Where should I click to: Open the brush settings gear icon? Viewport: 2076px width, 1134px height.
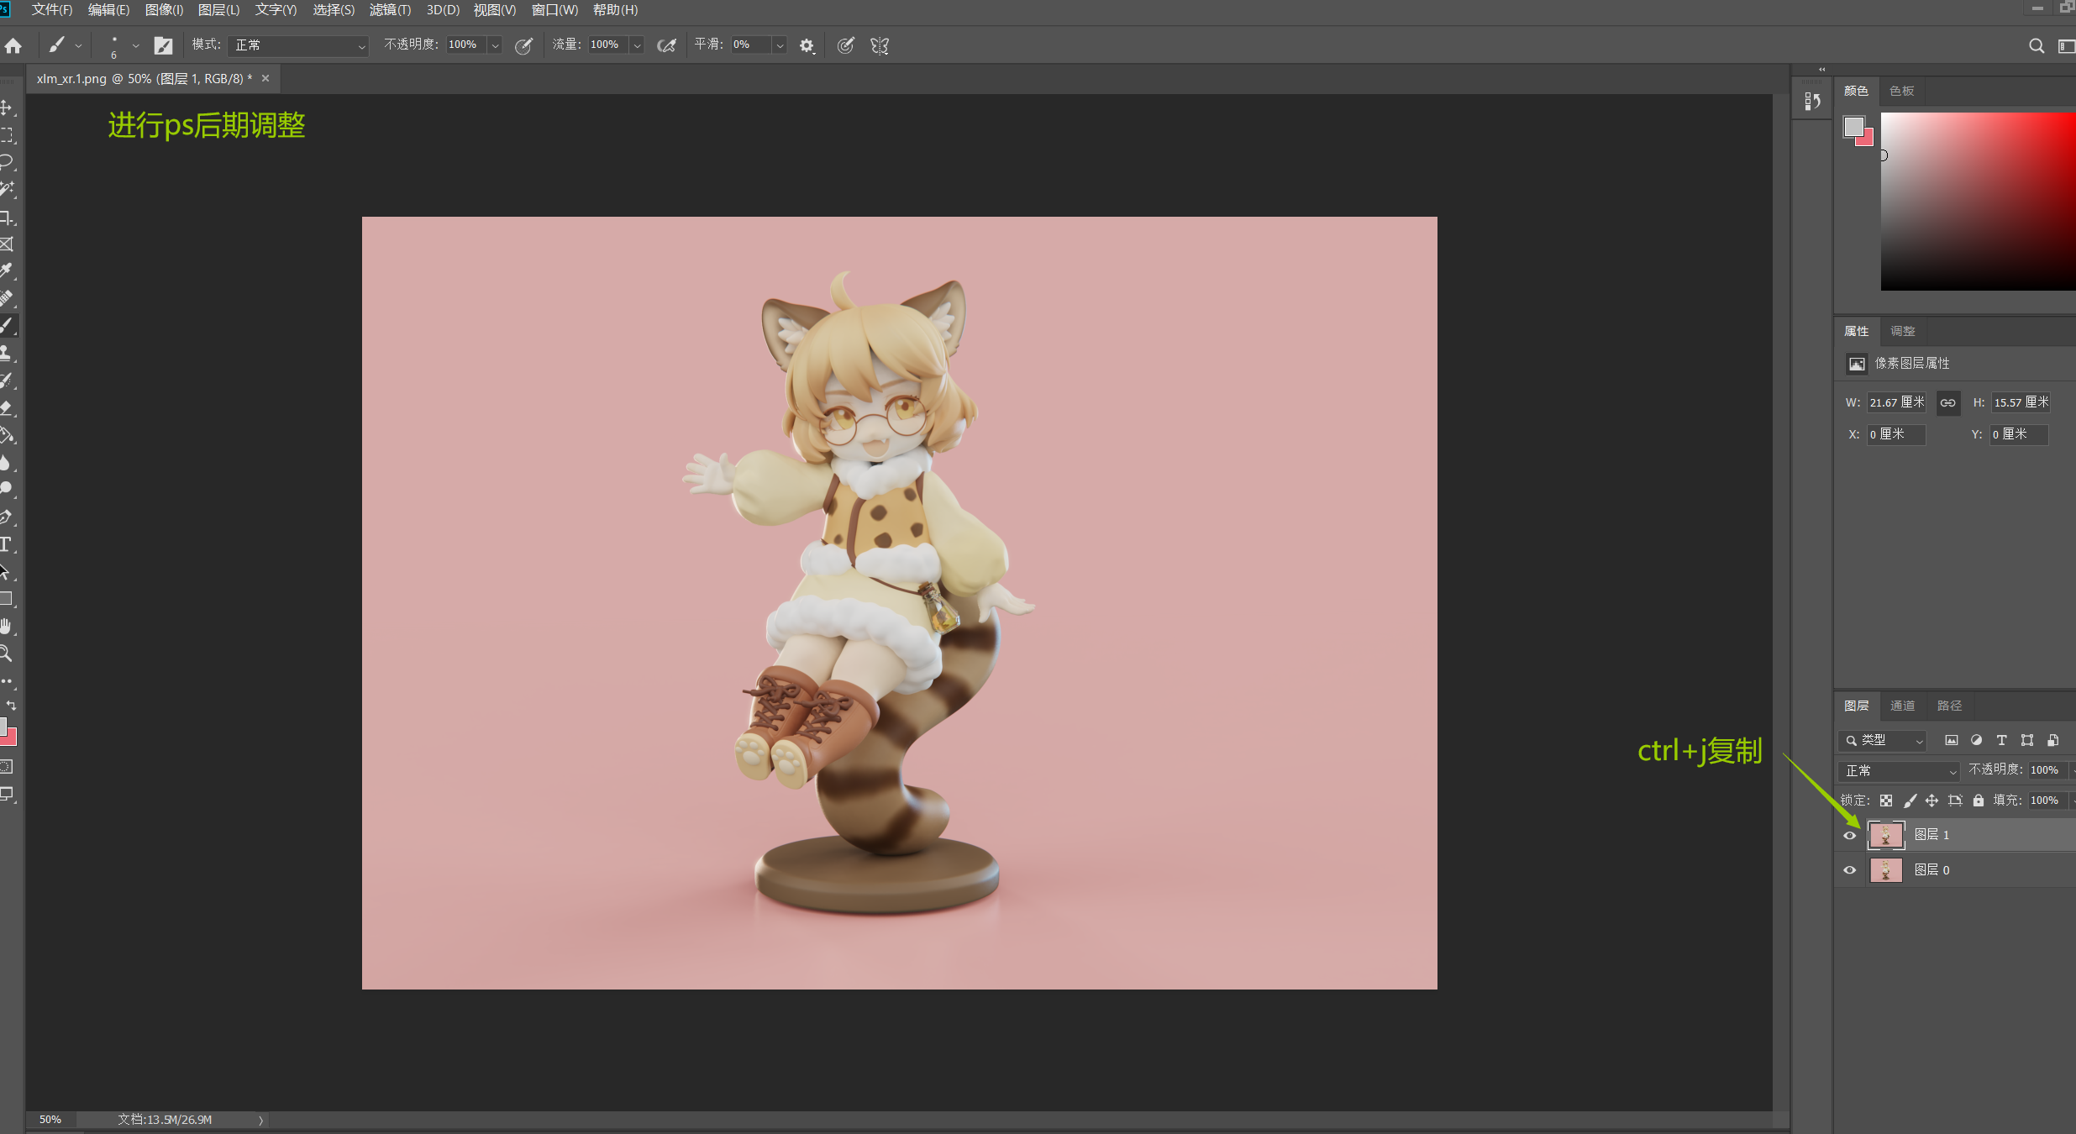[x=807, y=45]
